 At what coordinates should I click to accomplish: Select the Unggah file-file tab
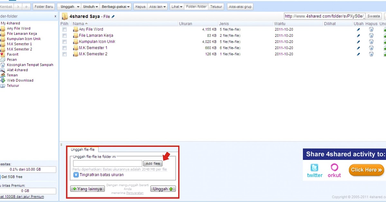point(83,149)
